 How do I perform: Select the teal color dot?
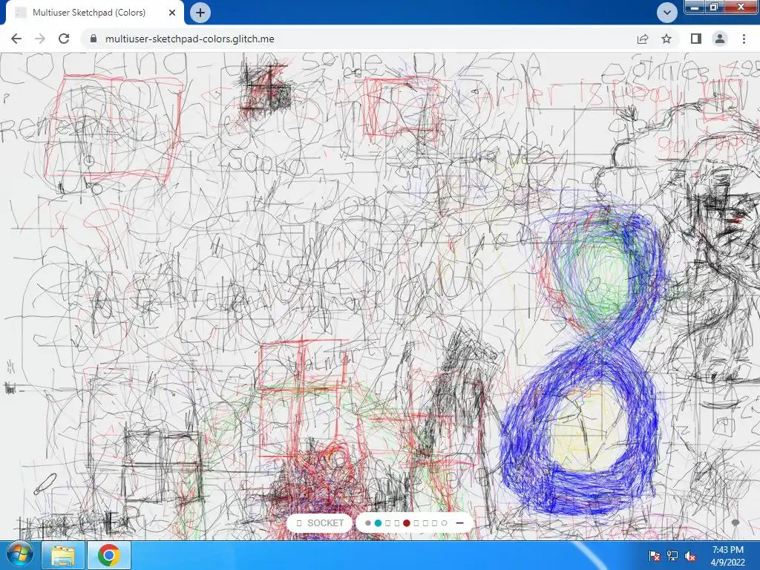click(378, 523)
